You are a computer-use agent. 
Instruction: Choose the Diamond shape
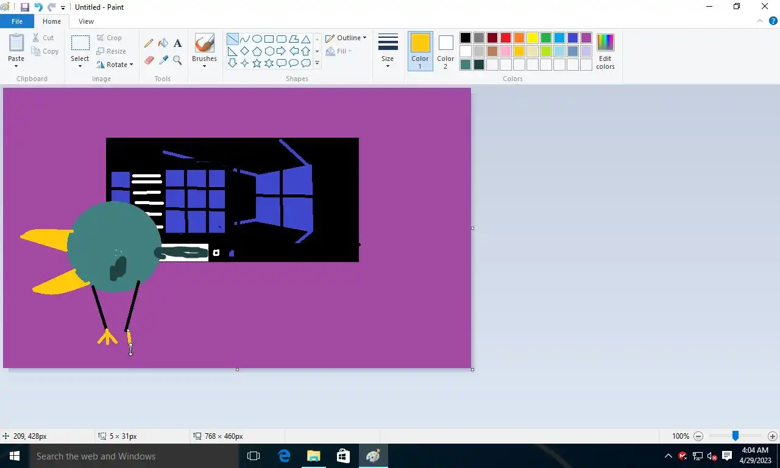(245, 51)
